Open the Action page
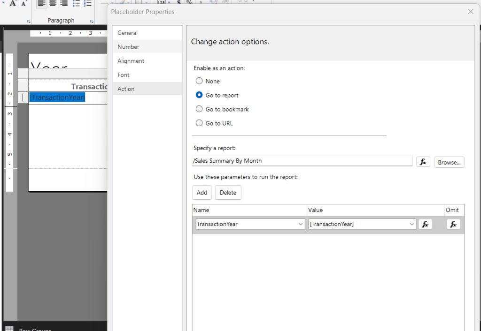481x331 pixels. coord(147,89)
